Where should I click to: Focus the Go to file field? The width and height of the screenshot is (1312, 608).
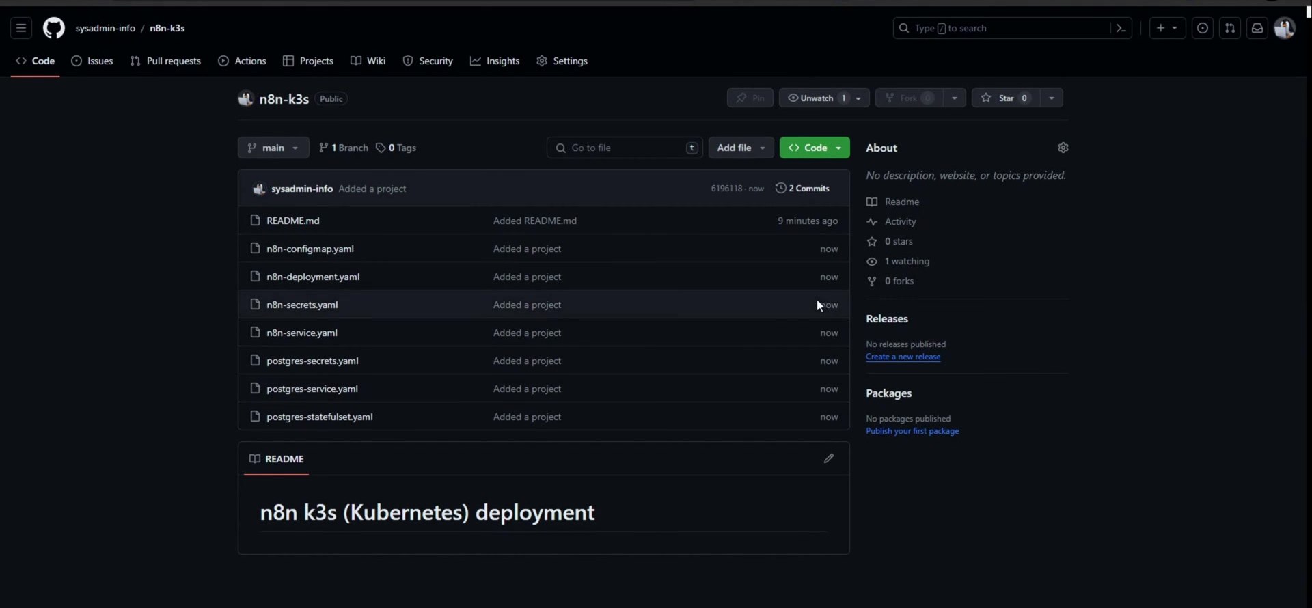pos(625,148)
